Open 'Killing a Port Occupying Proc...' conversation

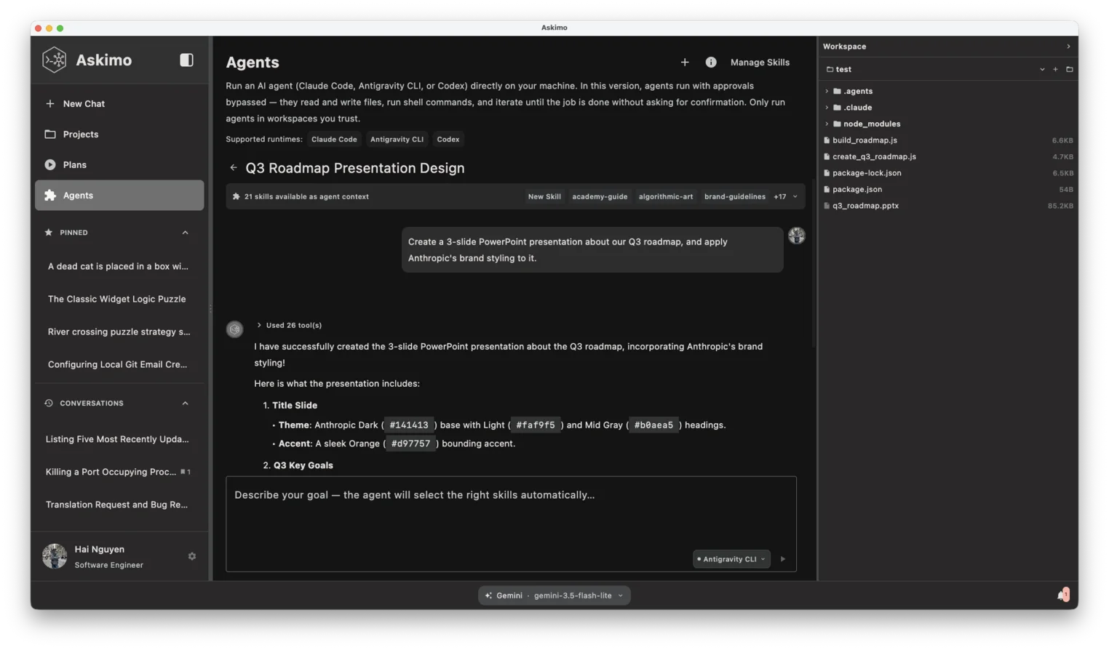coord(119,472)
